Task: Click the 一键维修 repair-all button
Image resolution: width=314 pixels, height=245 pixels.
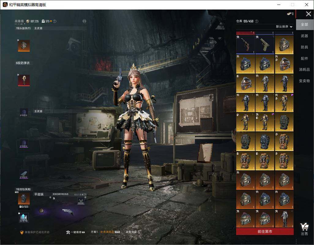Action: click(76, 232)
